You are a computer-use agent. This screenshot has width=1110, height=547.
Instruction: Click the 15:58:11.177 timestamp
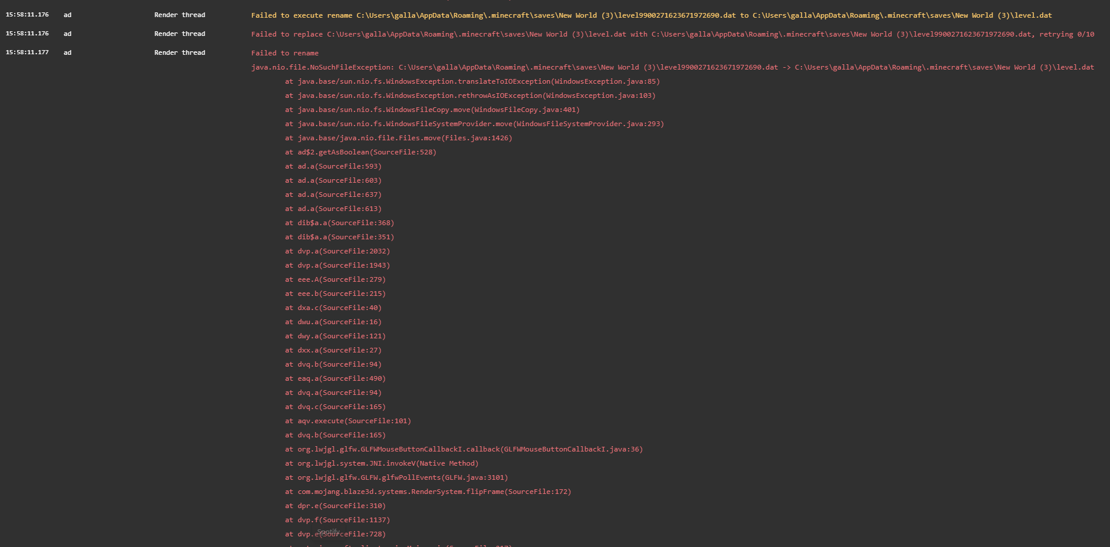[x=27, y=52]
